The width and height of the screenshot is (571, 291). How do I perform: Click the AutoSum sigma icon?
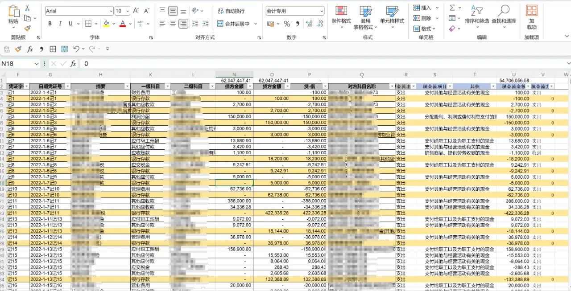tap(452, 8)
